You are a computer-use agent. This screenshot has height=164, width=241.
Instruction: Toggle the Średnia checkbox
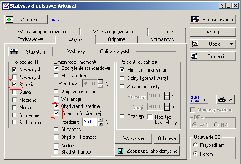[x=14, y=84]
